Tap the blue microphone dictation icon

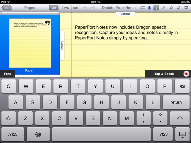tap(149, 8)
